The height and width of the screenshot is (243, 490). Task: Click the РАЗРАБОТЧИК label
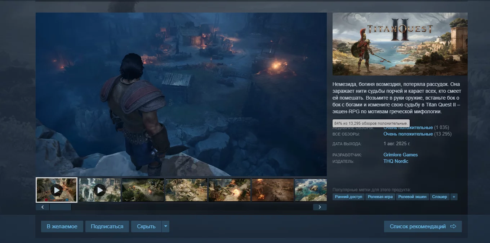[347, 155]
